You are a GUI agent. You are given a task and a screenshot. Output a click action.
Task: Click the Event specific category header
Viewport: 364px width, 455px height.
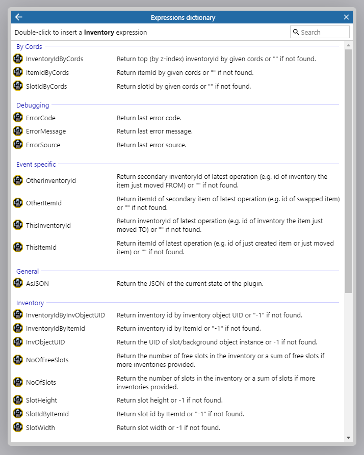(x=36, y=165)
